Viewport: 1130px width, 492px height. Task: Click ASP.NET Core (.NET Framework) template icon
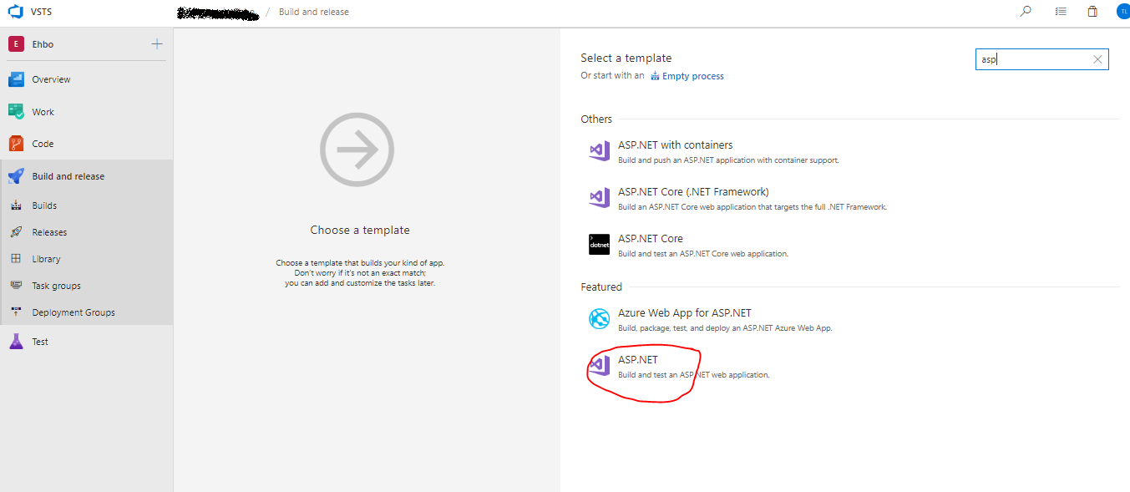[x=599, y=198]
